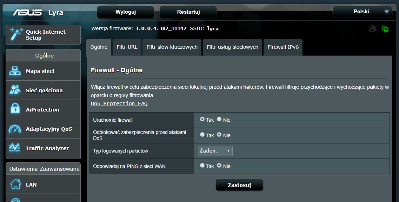The image size is (399, 202).
Task: Click the green network devices status icon
Action: point(385,29)
